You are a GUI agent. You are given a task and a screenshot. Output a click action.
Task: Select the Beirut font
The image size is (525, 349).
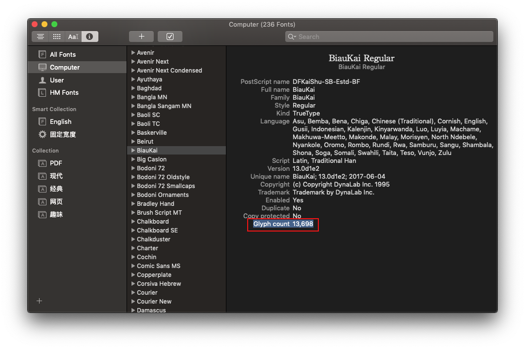177,141
